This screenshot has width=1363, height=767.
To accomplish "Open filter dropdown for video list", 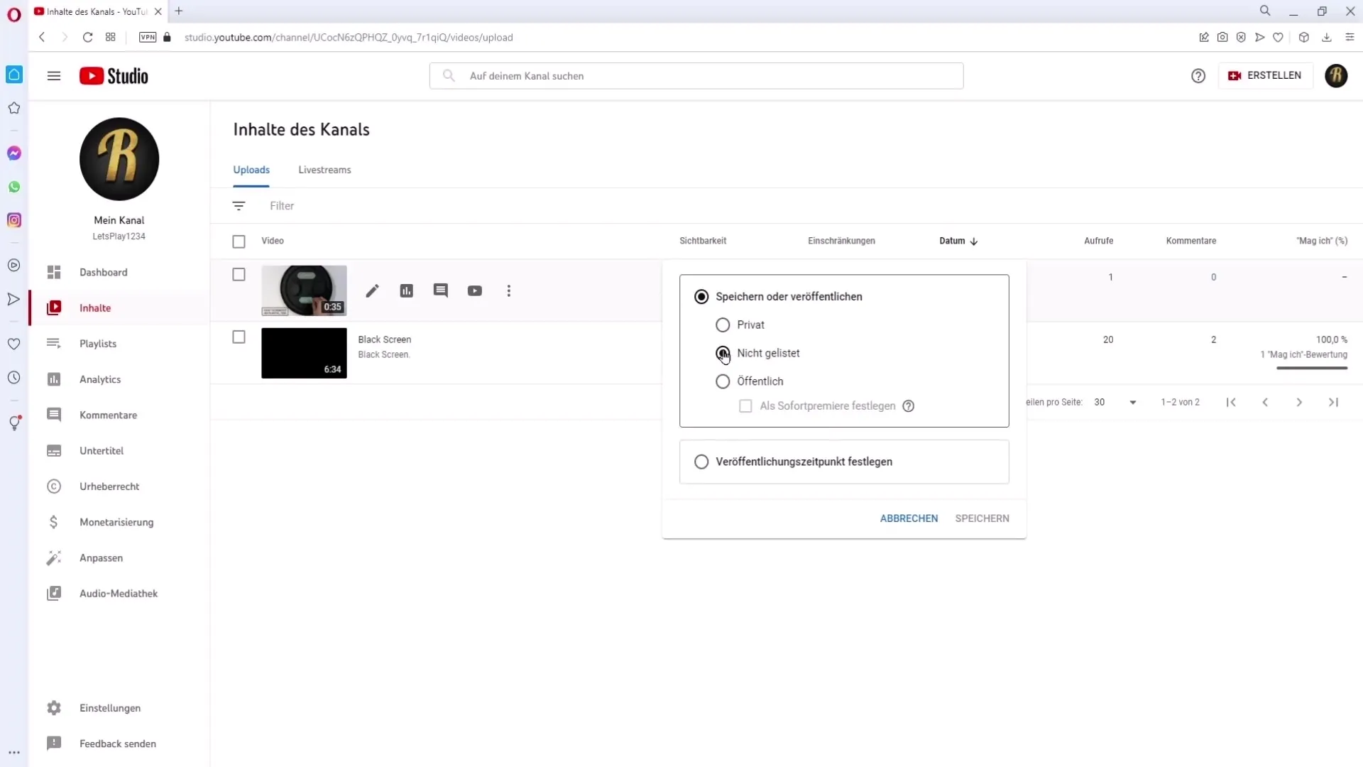I will (240, 205).
